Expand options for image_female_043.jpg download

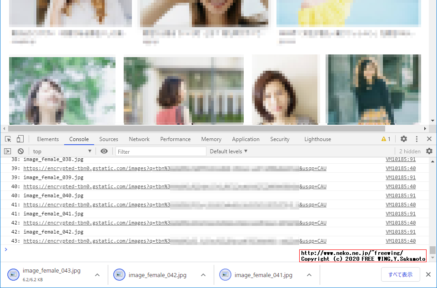(x=97, y=275)
